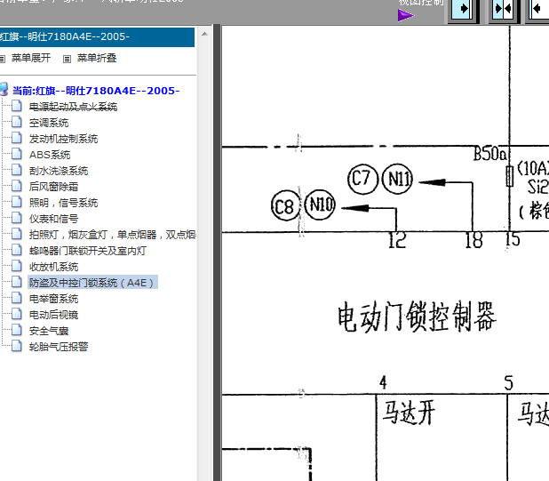Open 电源起动及点火系统 tree item
The image size is (549, 481).
(x=73, y=107)
